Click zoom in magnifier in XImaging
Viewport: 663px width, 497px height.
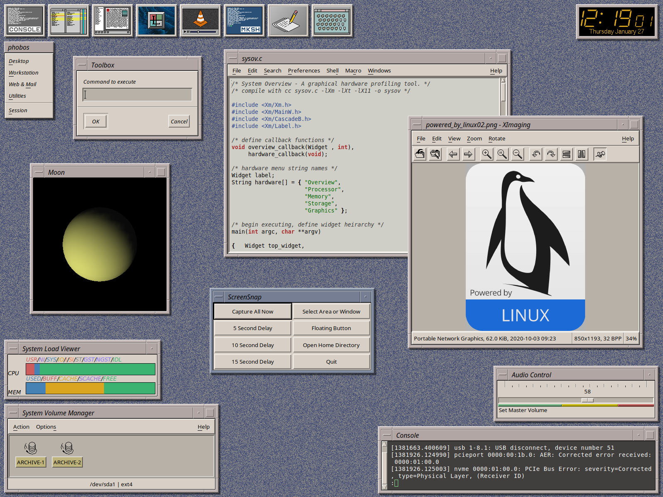[x=487, y=154]
